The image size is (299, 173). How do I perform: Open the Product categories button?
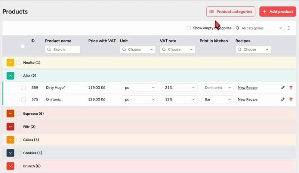(231, 12)
